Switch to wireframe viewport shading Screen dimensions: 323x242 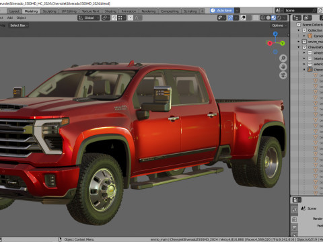click(263, 17)
